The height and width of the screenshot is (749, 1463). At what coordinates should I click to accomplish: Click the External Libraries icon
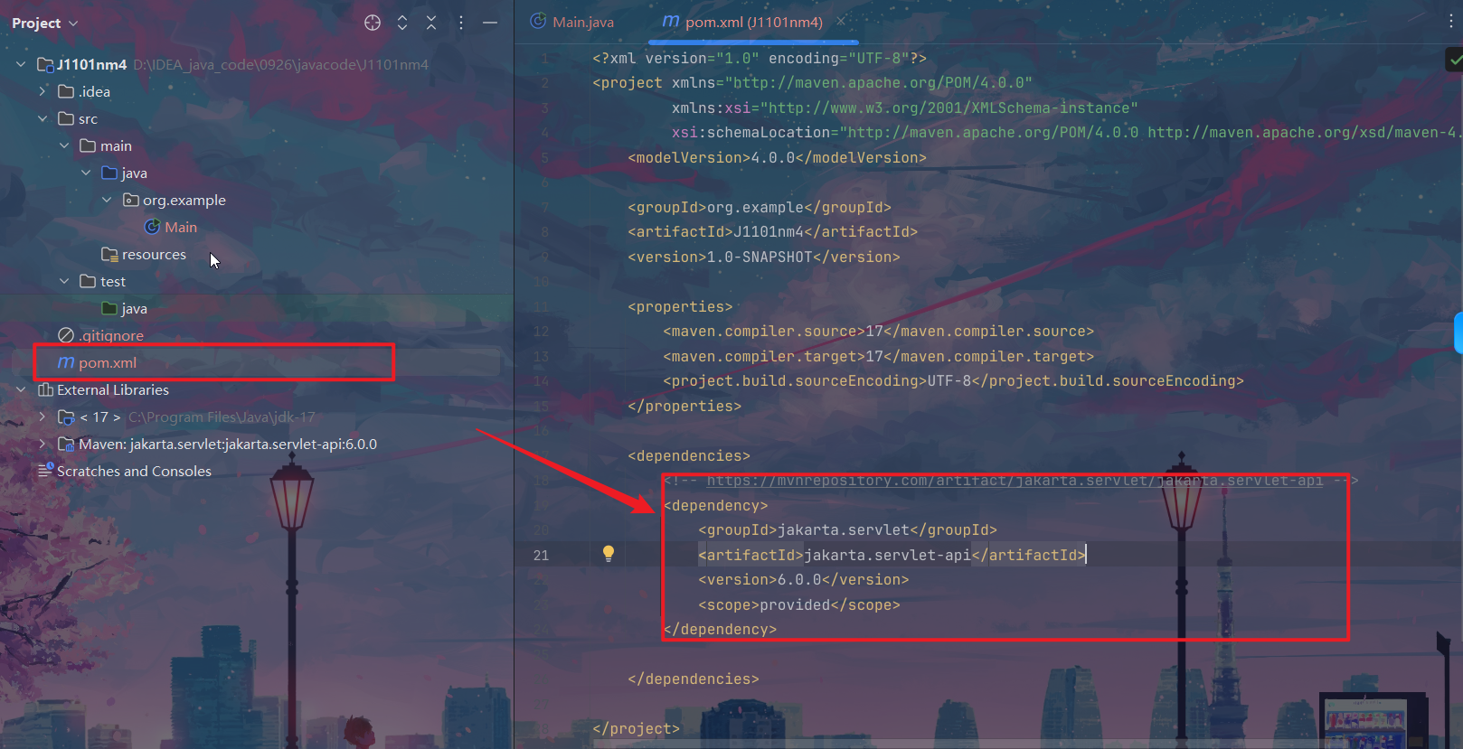click(x=45, y=389)
